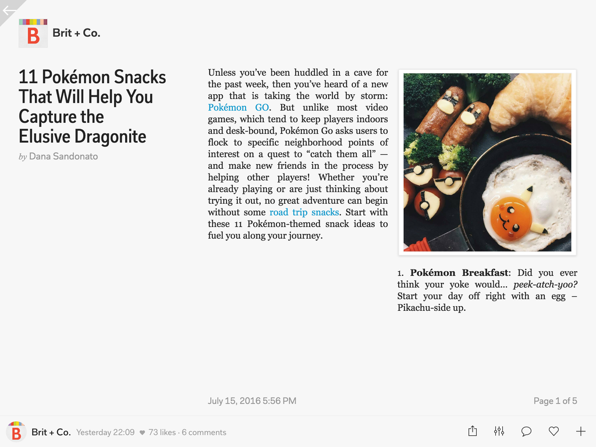Open Brit + Co. logo at top
This screenshot has height=447, width=596.
click(x=33, y=33)
